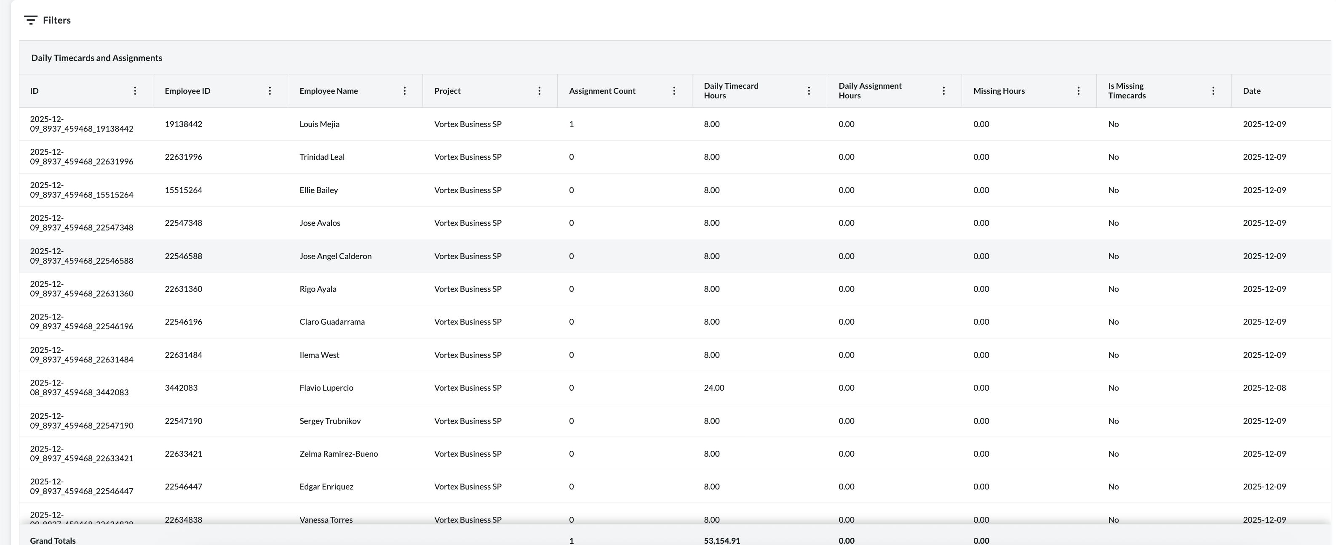Click Daily Timecards and Assignments title
1336x545 pixels.
[96, 58]
